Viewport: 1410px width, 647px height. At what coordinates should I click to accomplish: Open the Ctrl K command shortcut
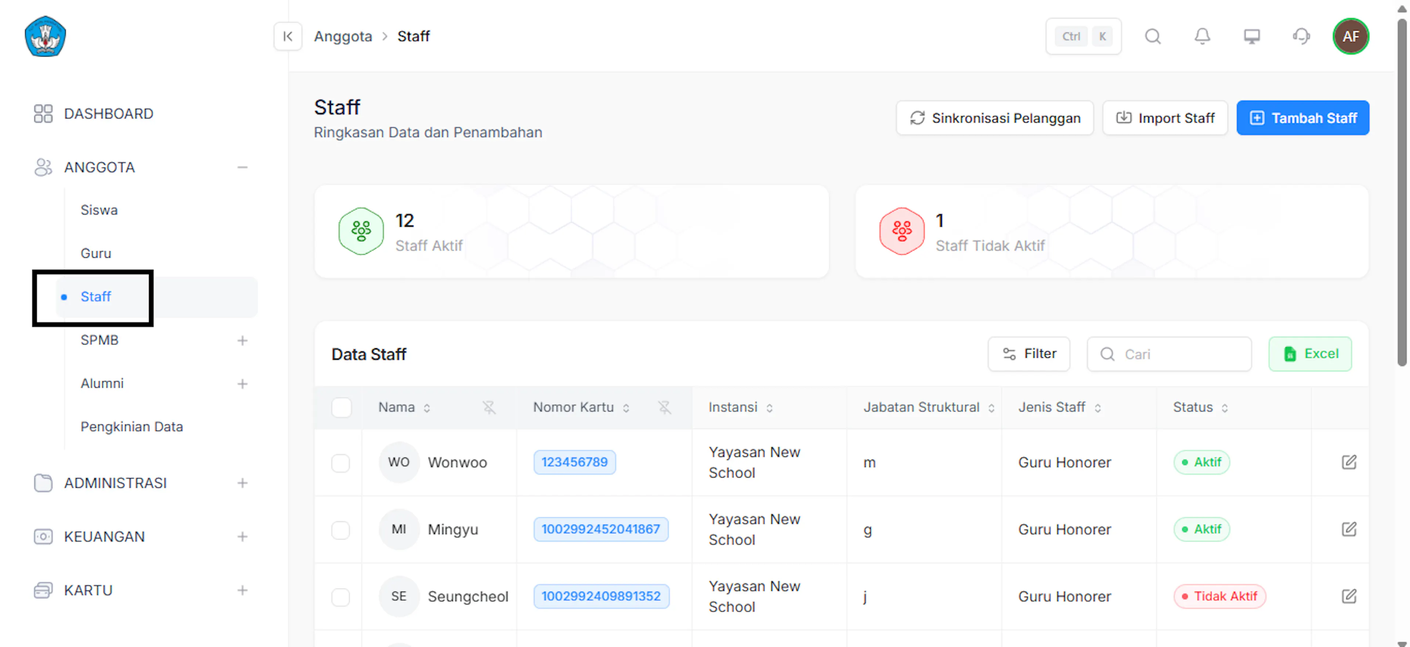coord(1083,36)
